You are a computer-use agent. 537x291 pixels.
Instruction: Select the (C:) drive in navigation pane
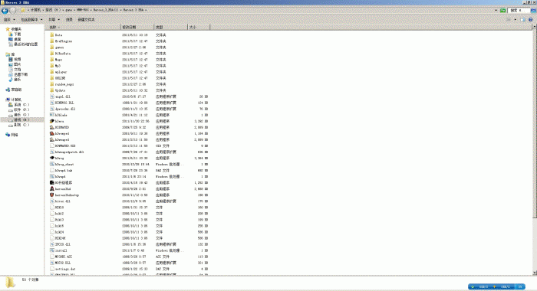pyautogui.click(x=21, y=105)
